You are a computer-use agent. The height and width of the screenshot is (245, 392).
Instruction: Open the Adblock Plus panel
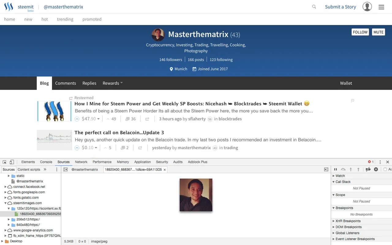click(198, 162)
